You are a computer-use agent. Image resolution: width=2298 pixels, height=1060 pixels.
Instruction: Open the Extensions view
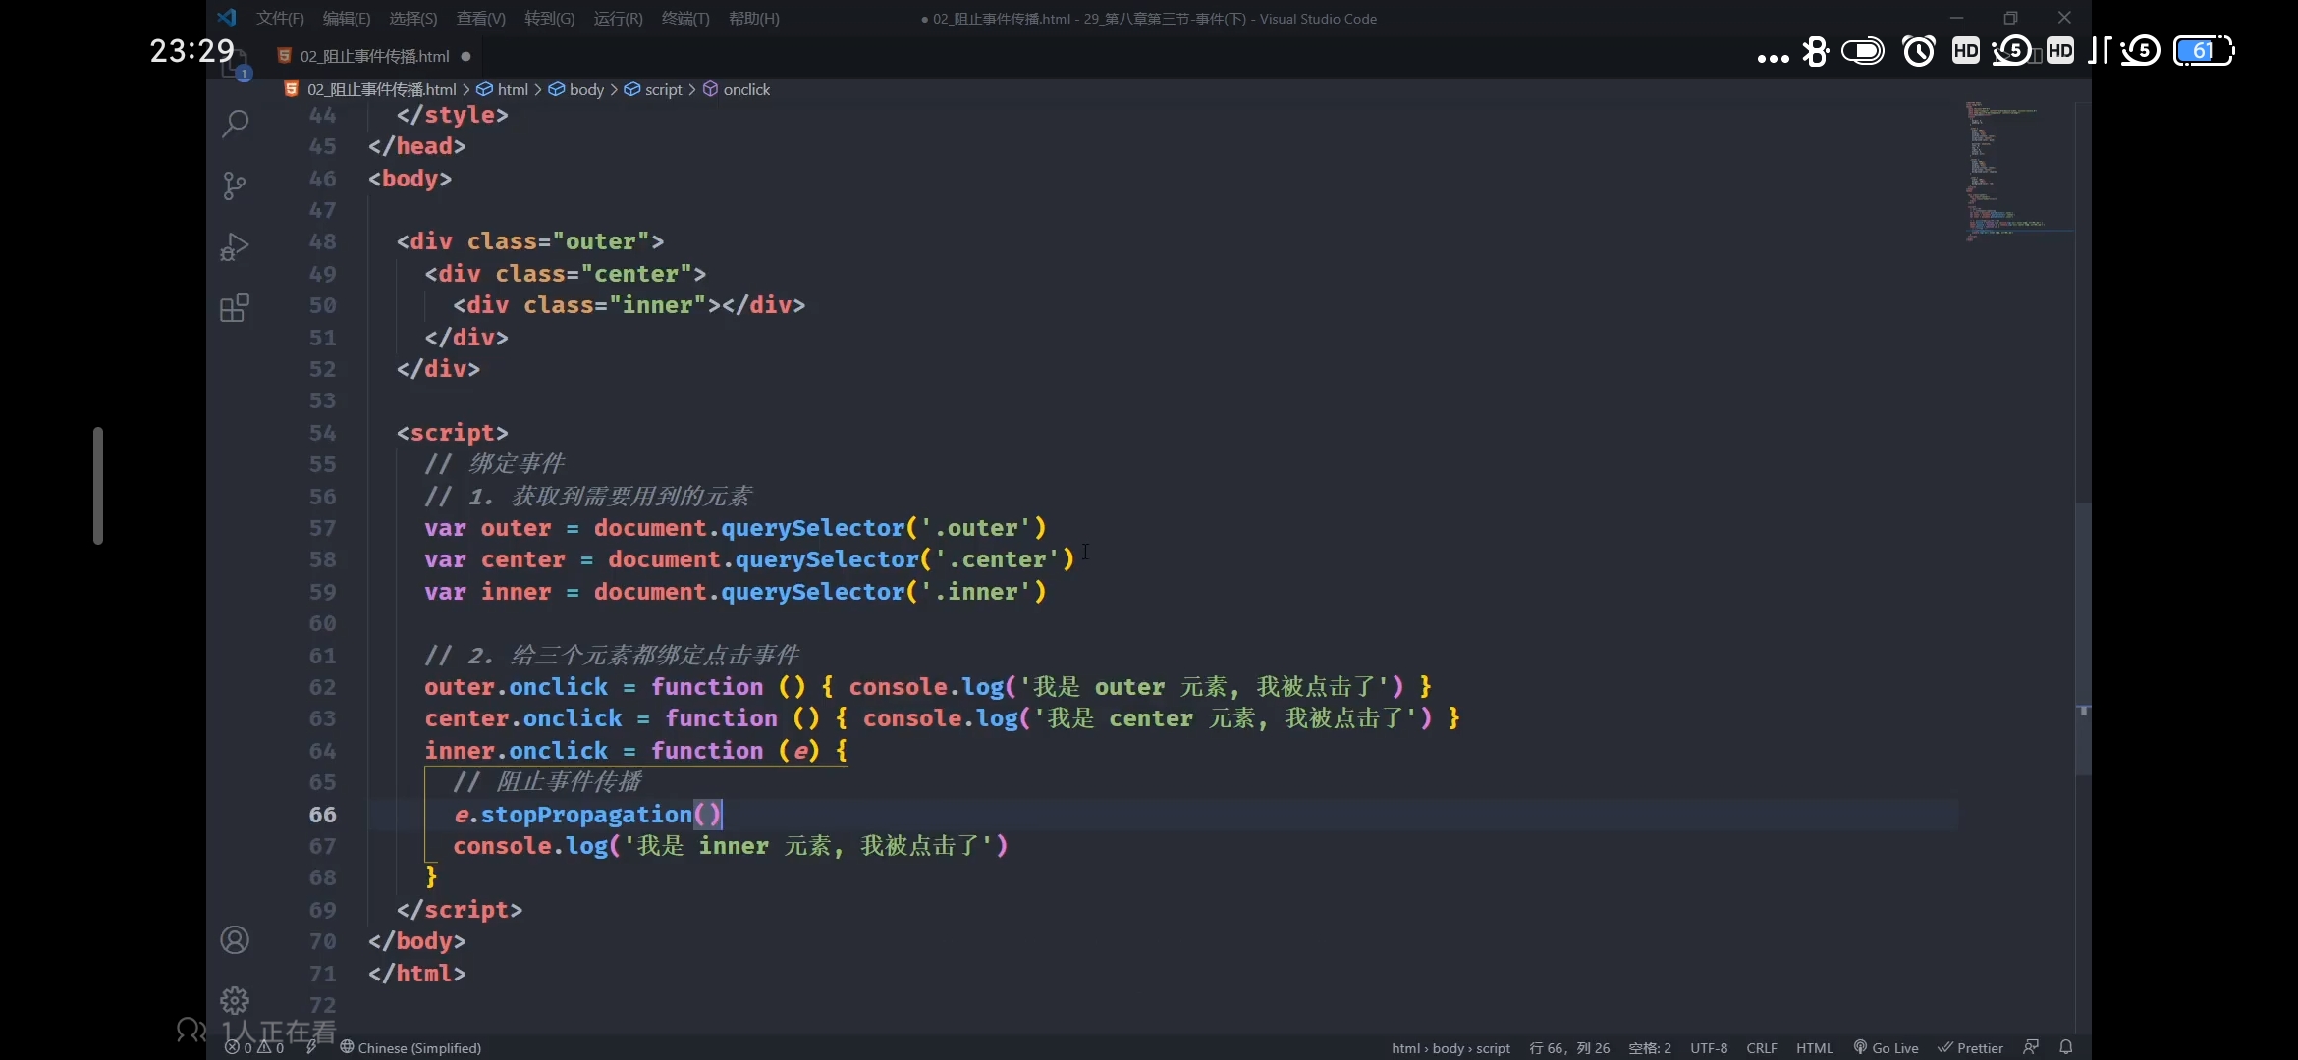pos(235,309)
